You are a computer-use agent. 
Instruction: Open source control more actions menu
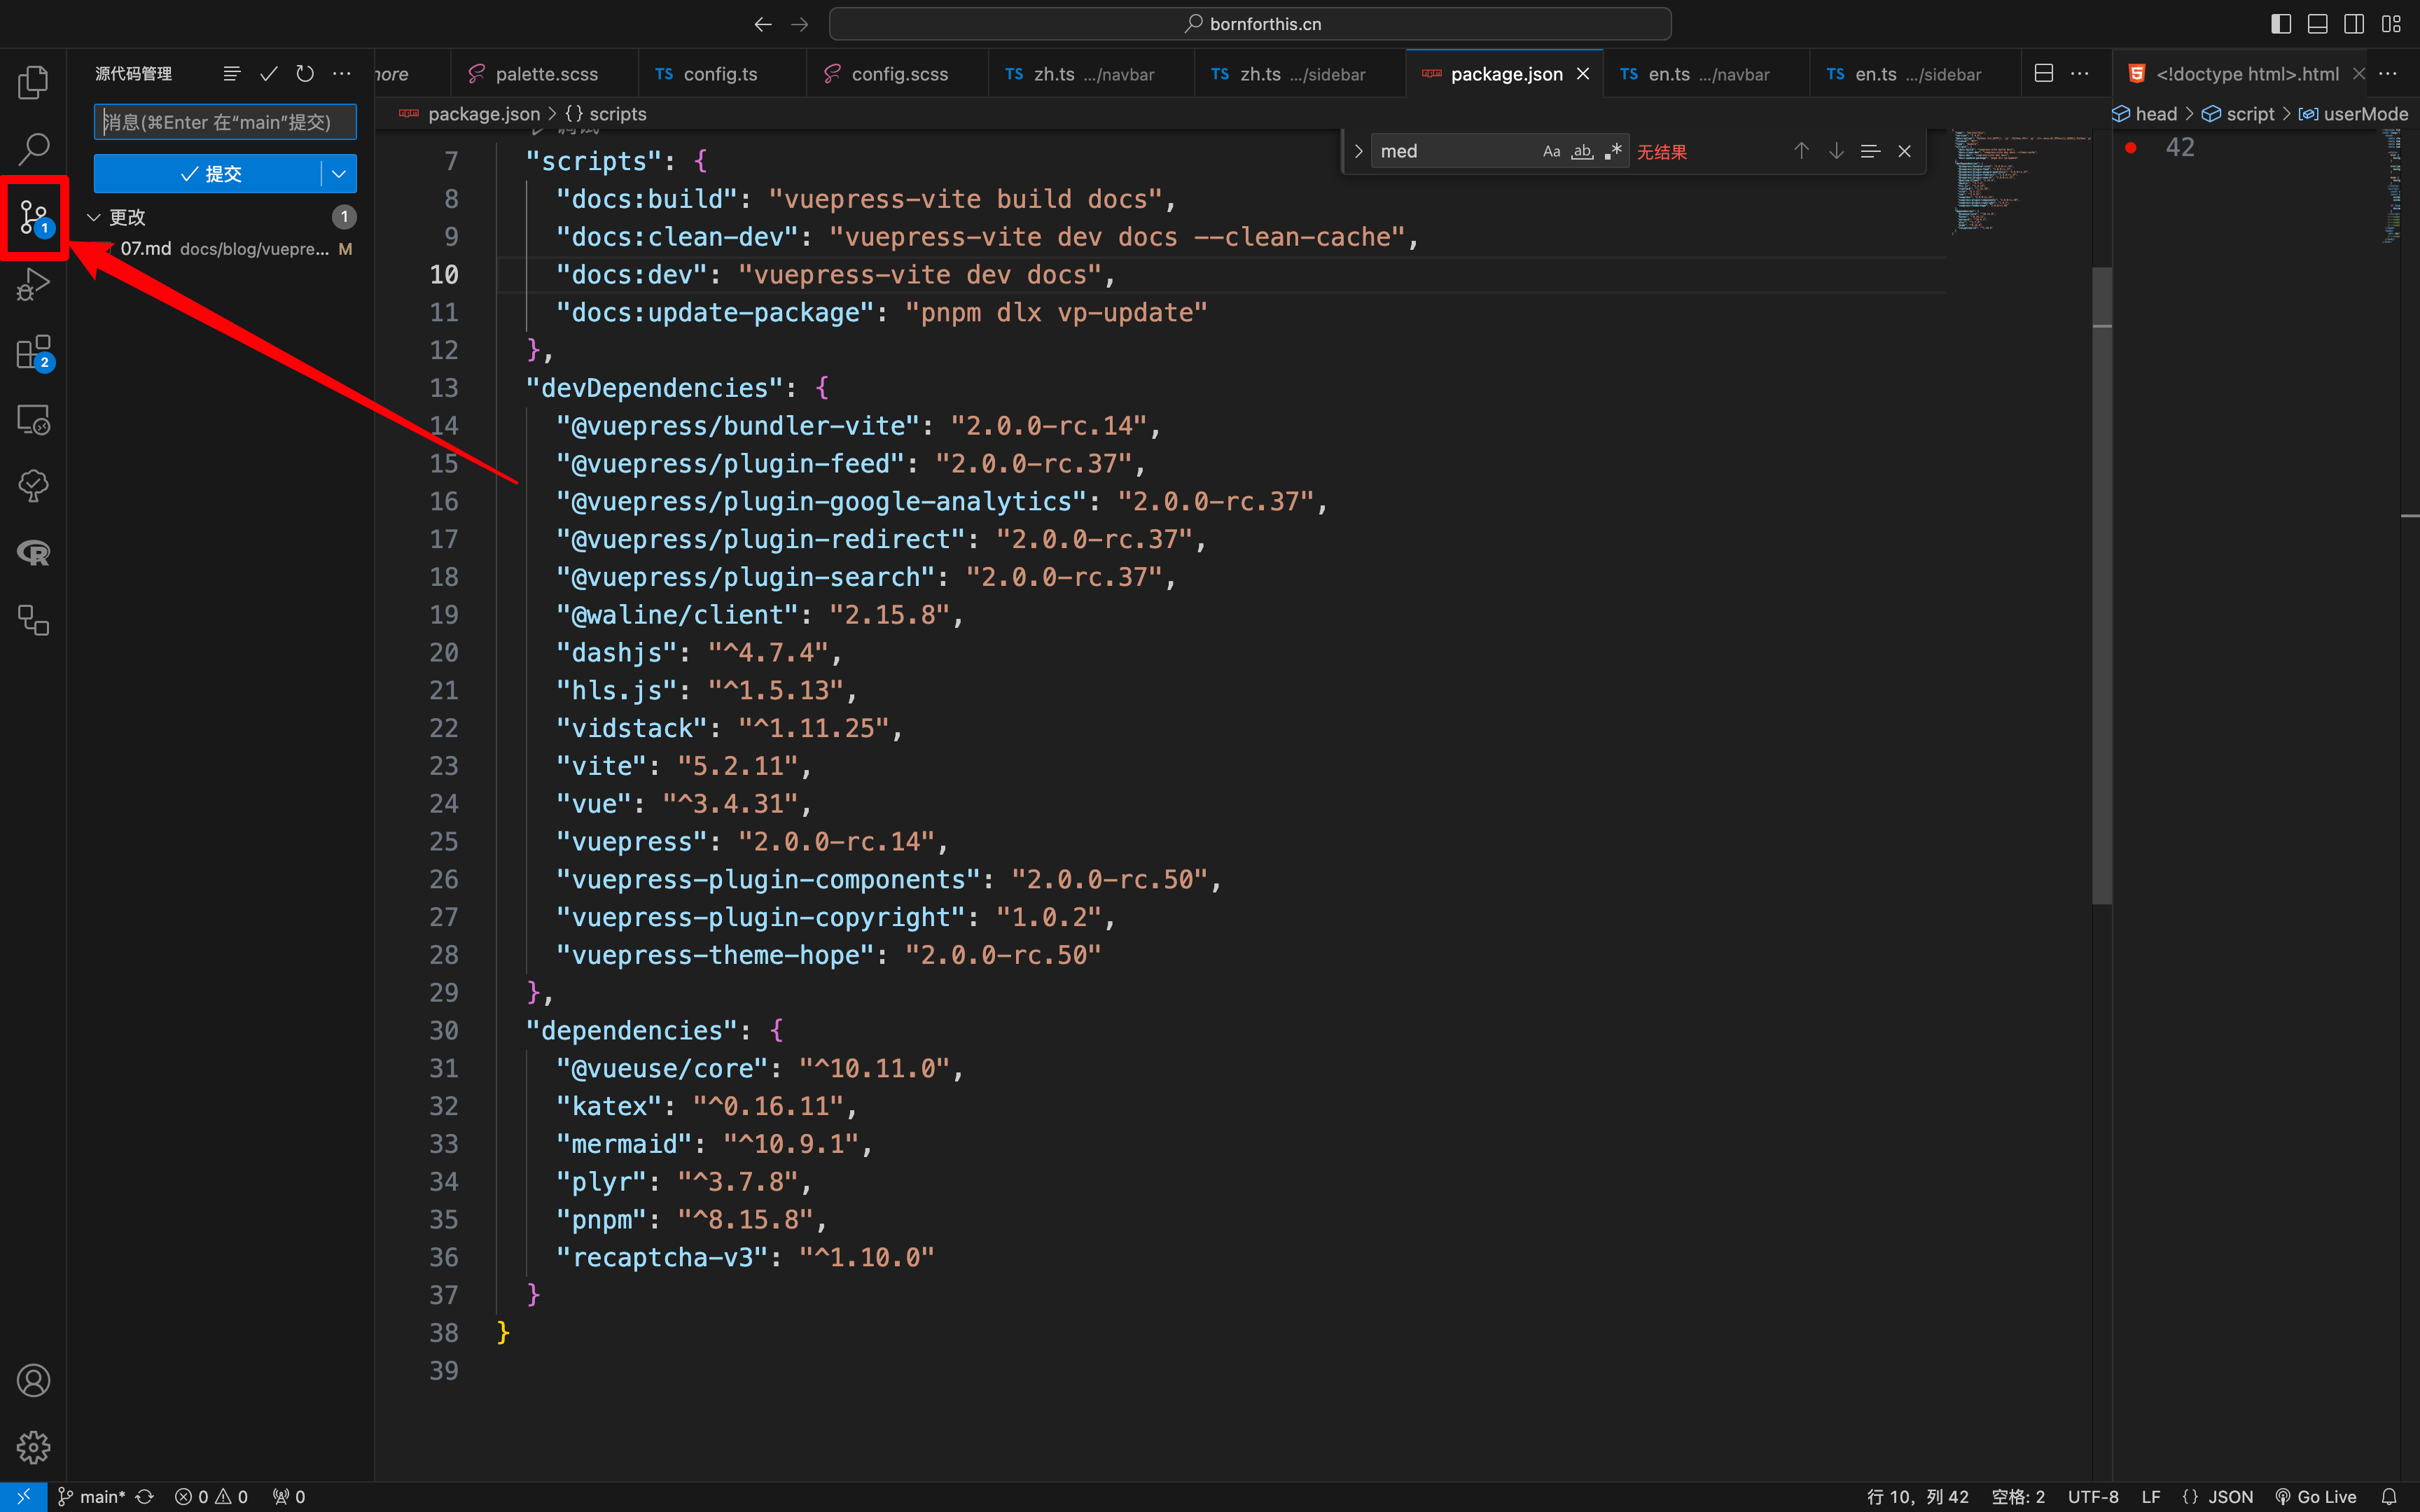(x=342, y=74)
